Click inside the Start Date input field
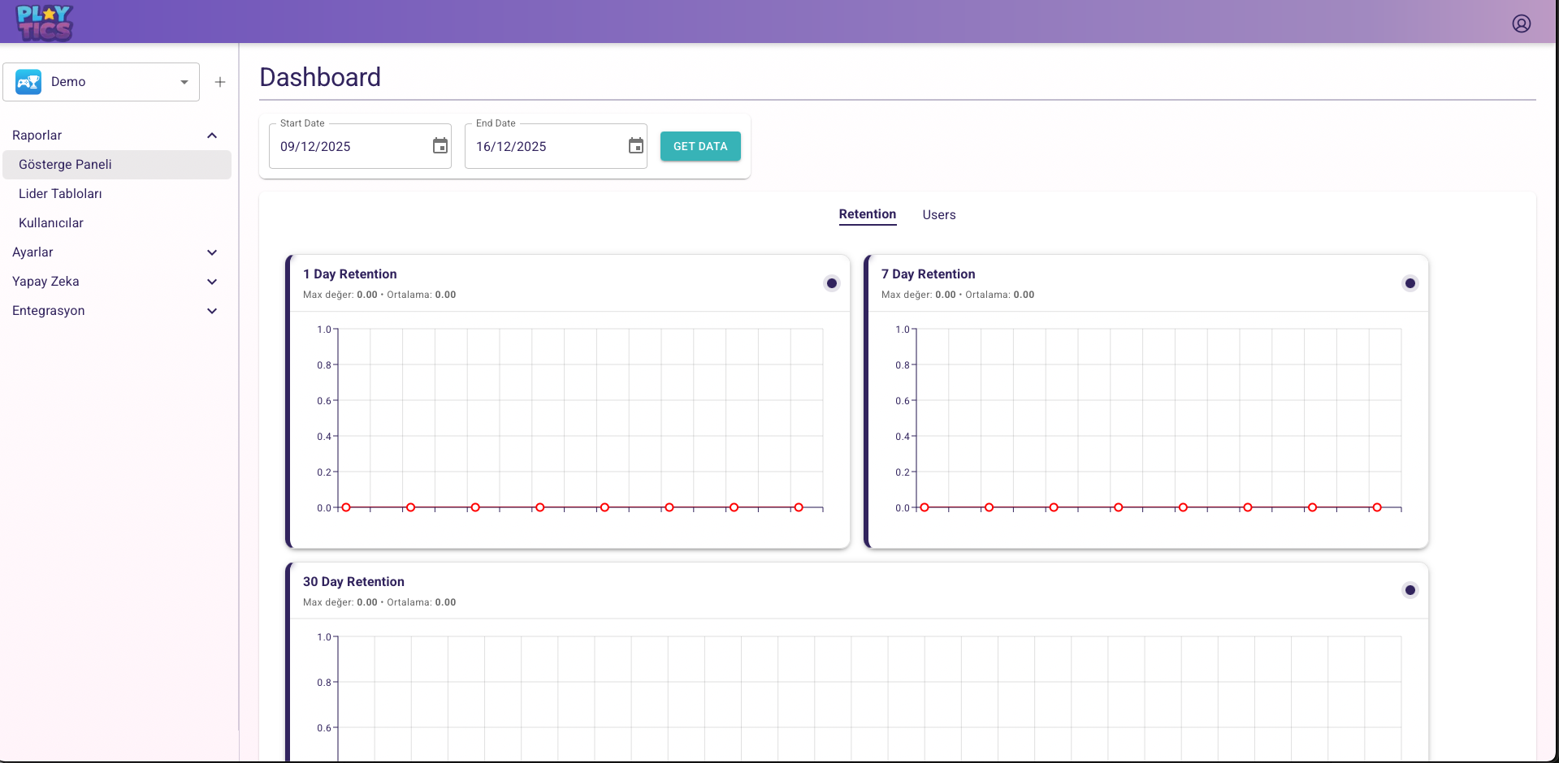The width and height of the screenshot is (1559, 763). click(x=349, y=146)
